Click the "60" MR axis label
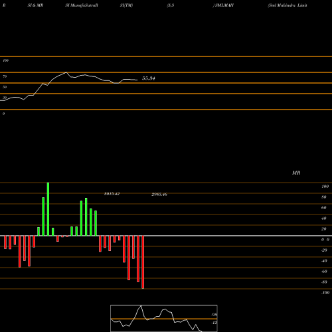The image size is (332, 332). click(x=324, y=208)
